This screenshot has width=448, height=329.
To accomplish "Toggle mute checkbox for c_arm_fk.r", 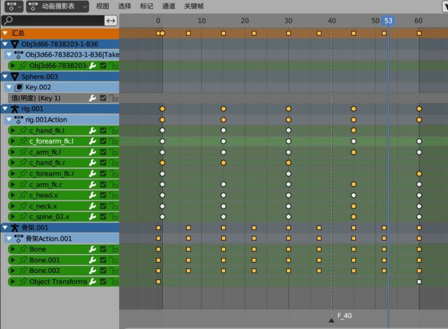I will click(103, 185).
